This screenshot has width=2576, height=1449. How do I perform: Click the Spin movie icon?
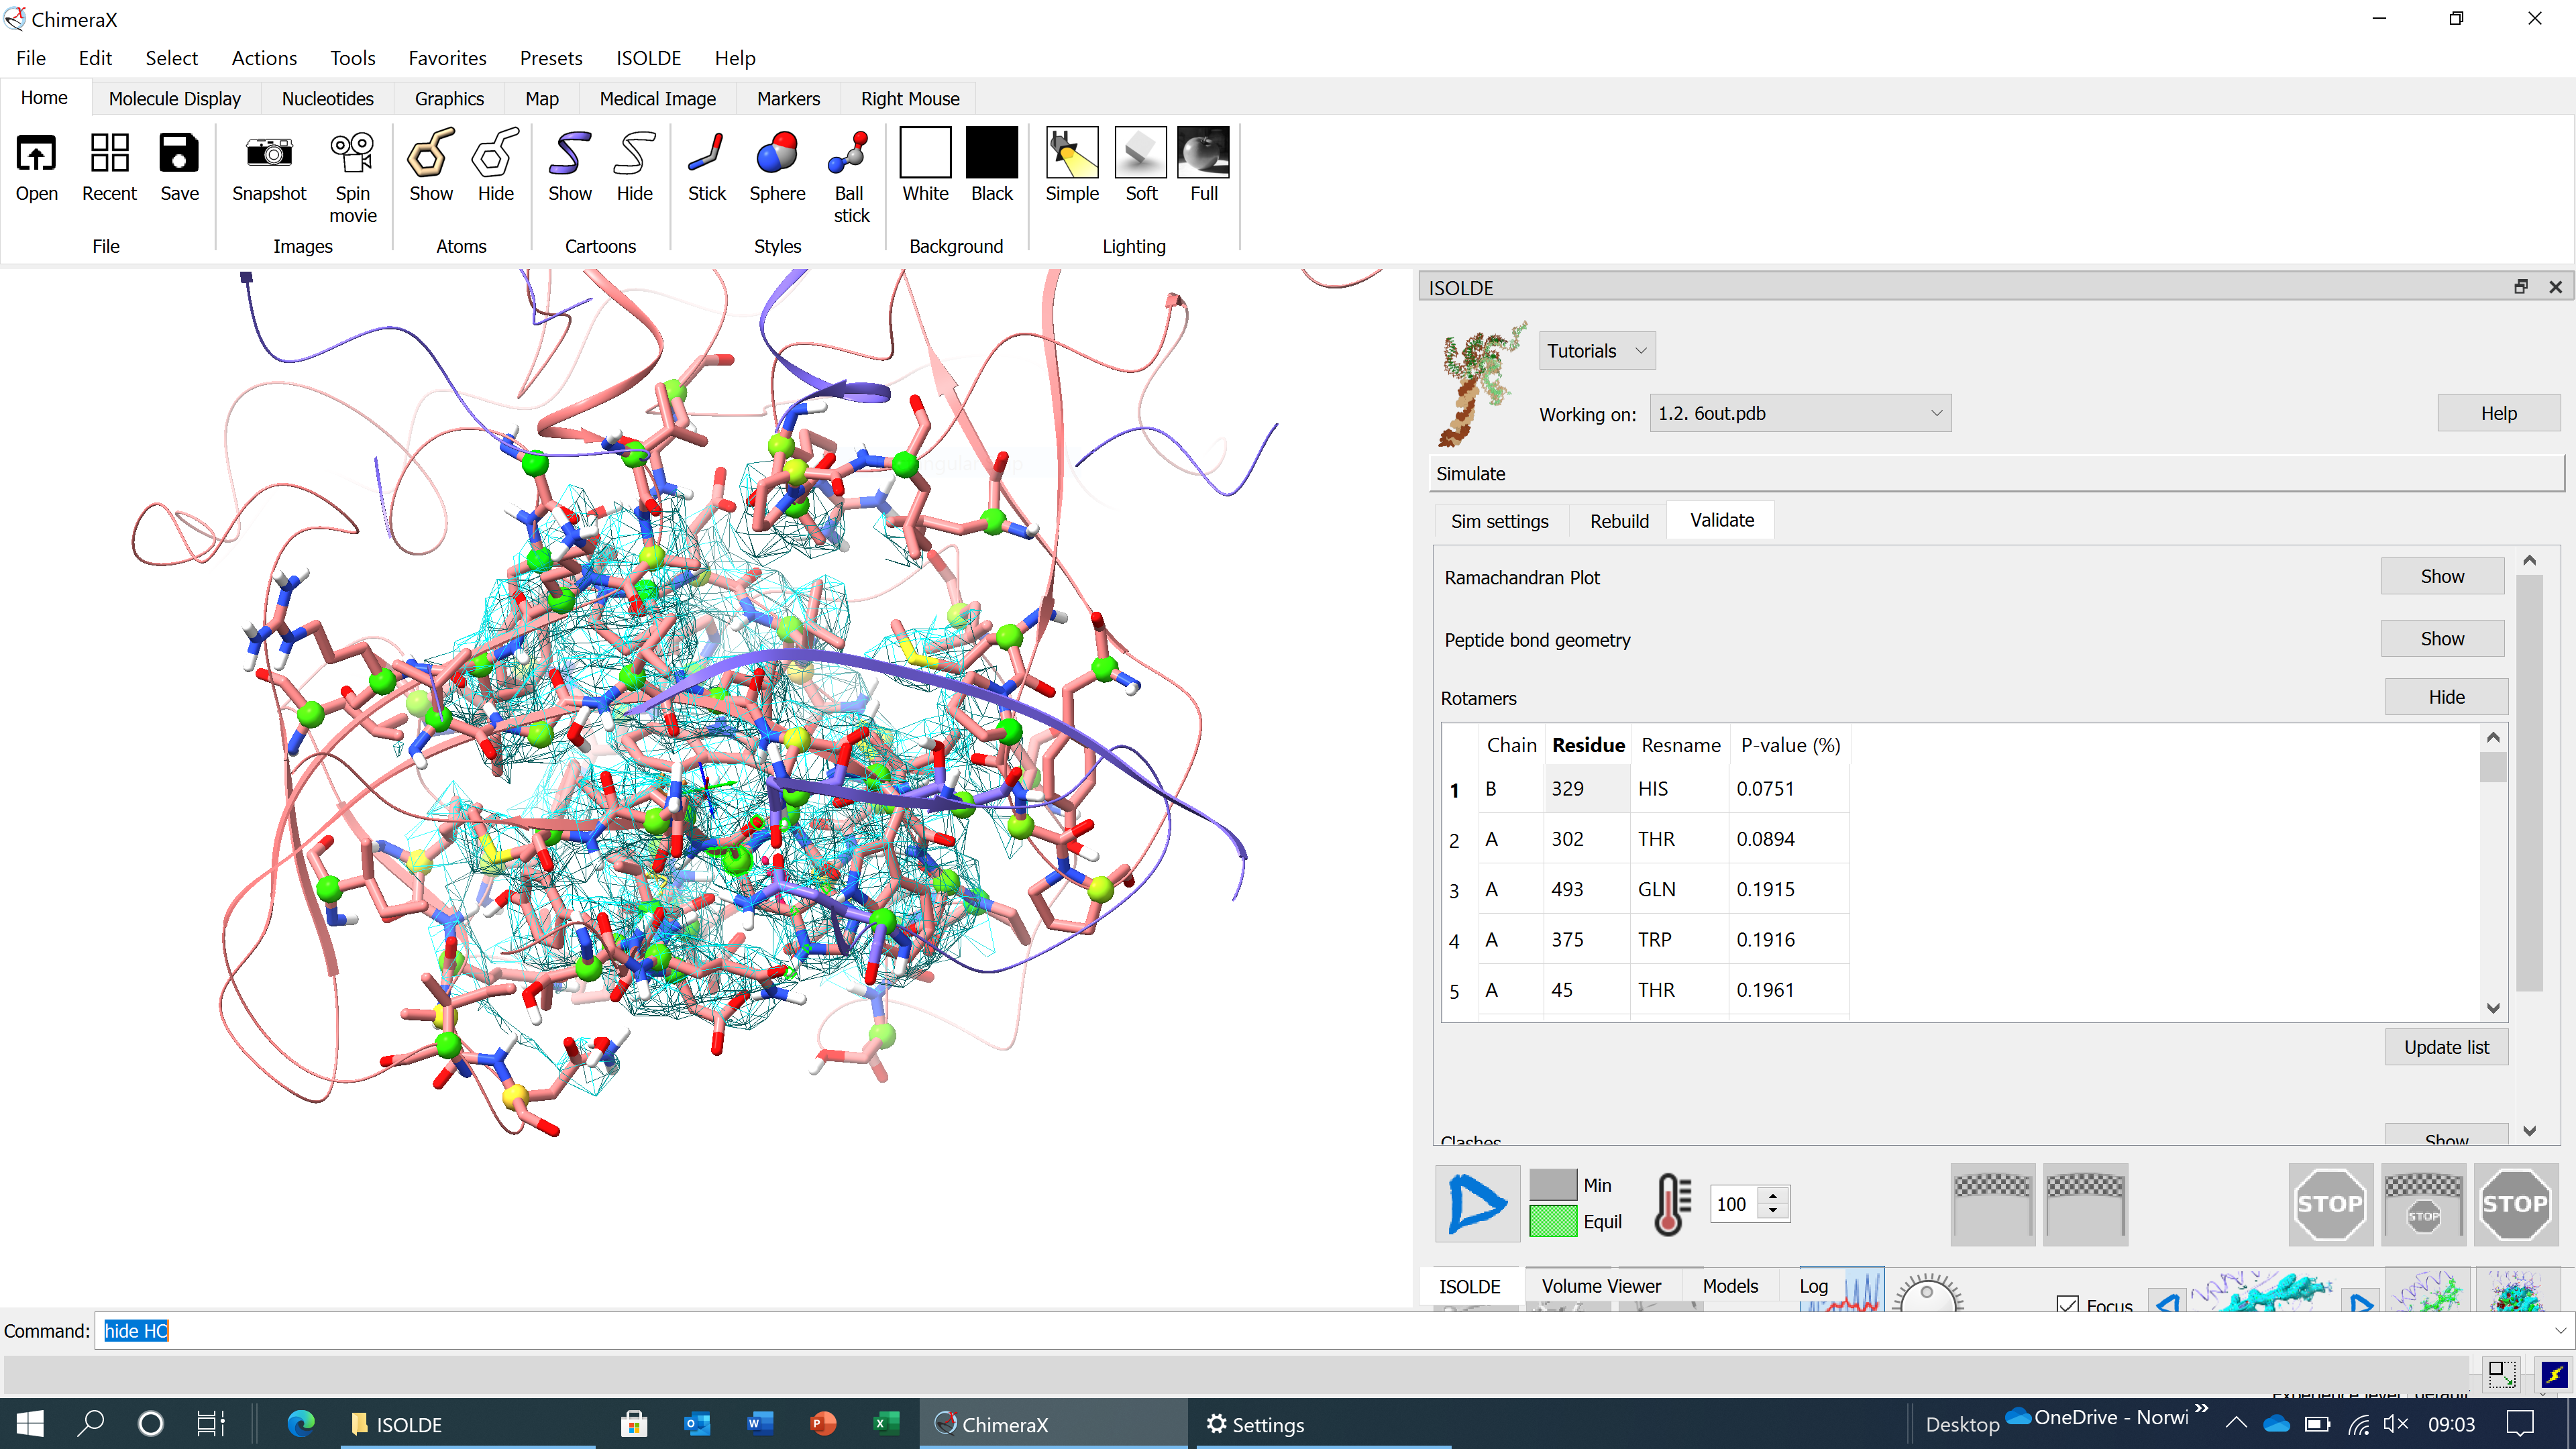pos(352,155)
